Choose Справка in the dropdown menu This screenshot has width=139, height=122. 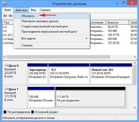52,45
